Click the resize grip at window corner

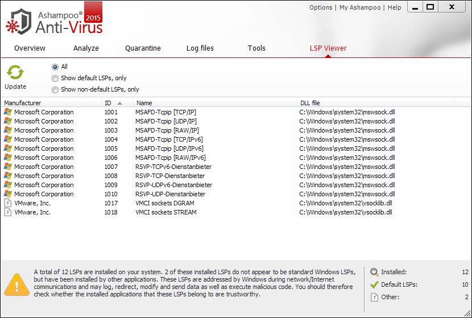(467, 313)
